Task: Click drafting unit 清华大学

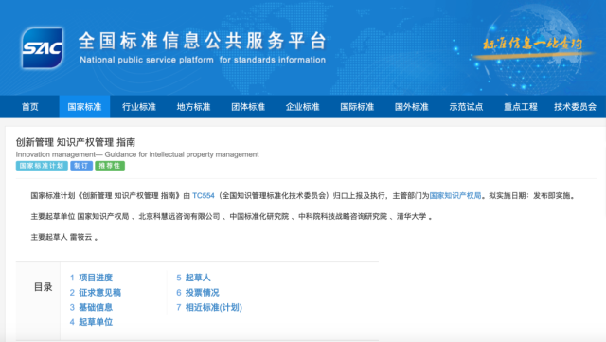Action: pos(411,216)
